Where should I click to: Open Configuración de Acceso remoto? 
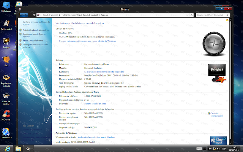pos(34,35)
